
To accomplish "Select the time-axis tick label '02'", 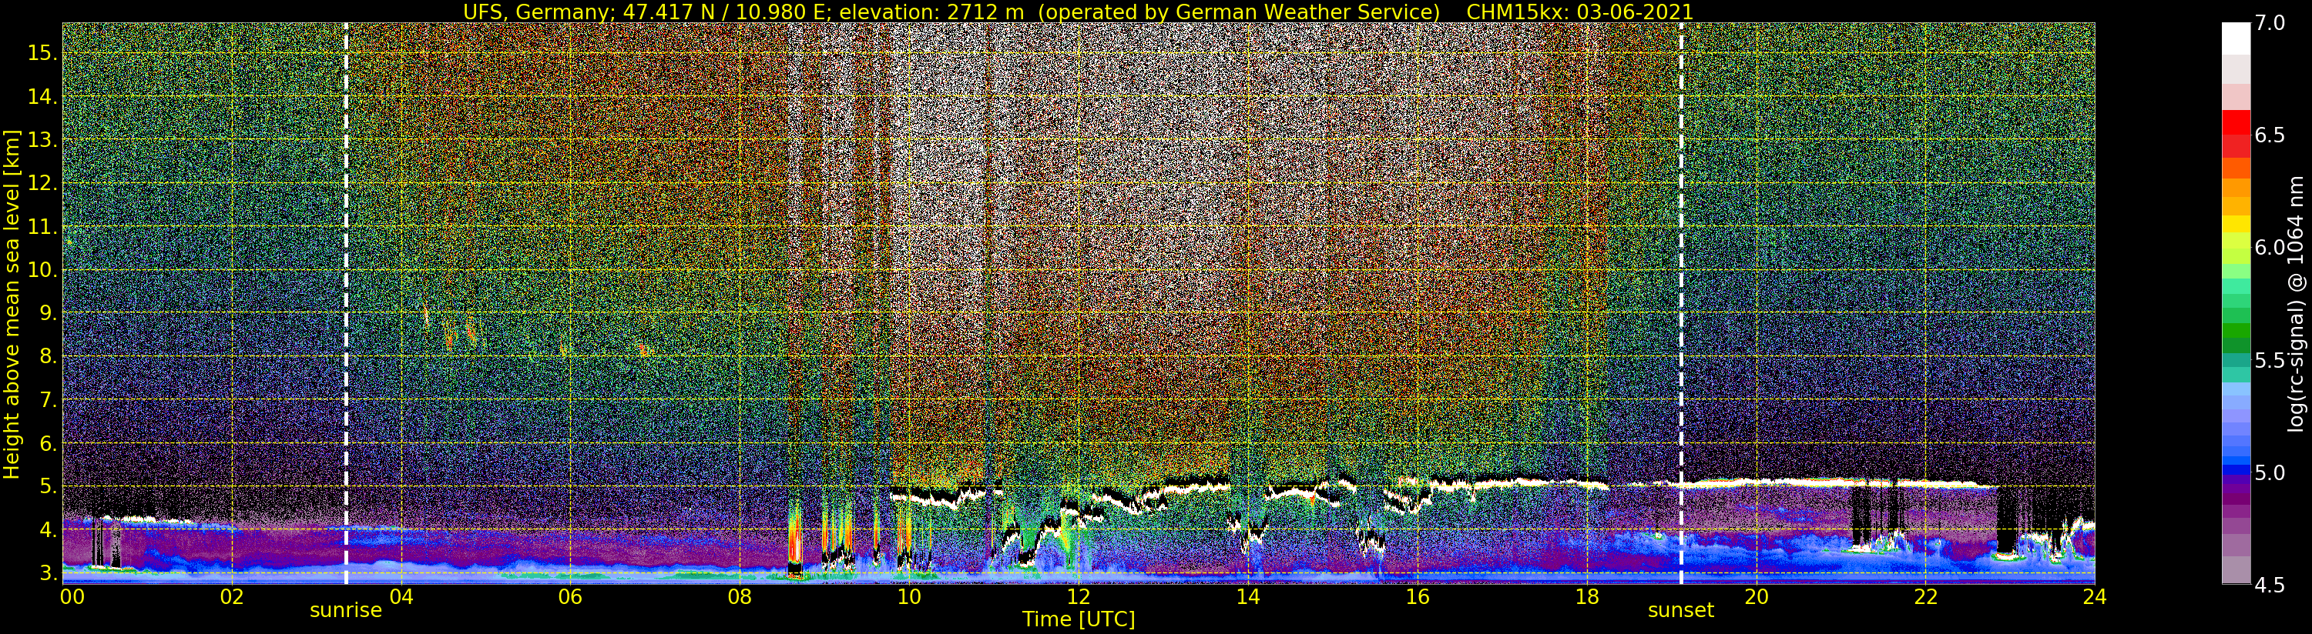I will (x=232, y=596).
